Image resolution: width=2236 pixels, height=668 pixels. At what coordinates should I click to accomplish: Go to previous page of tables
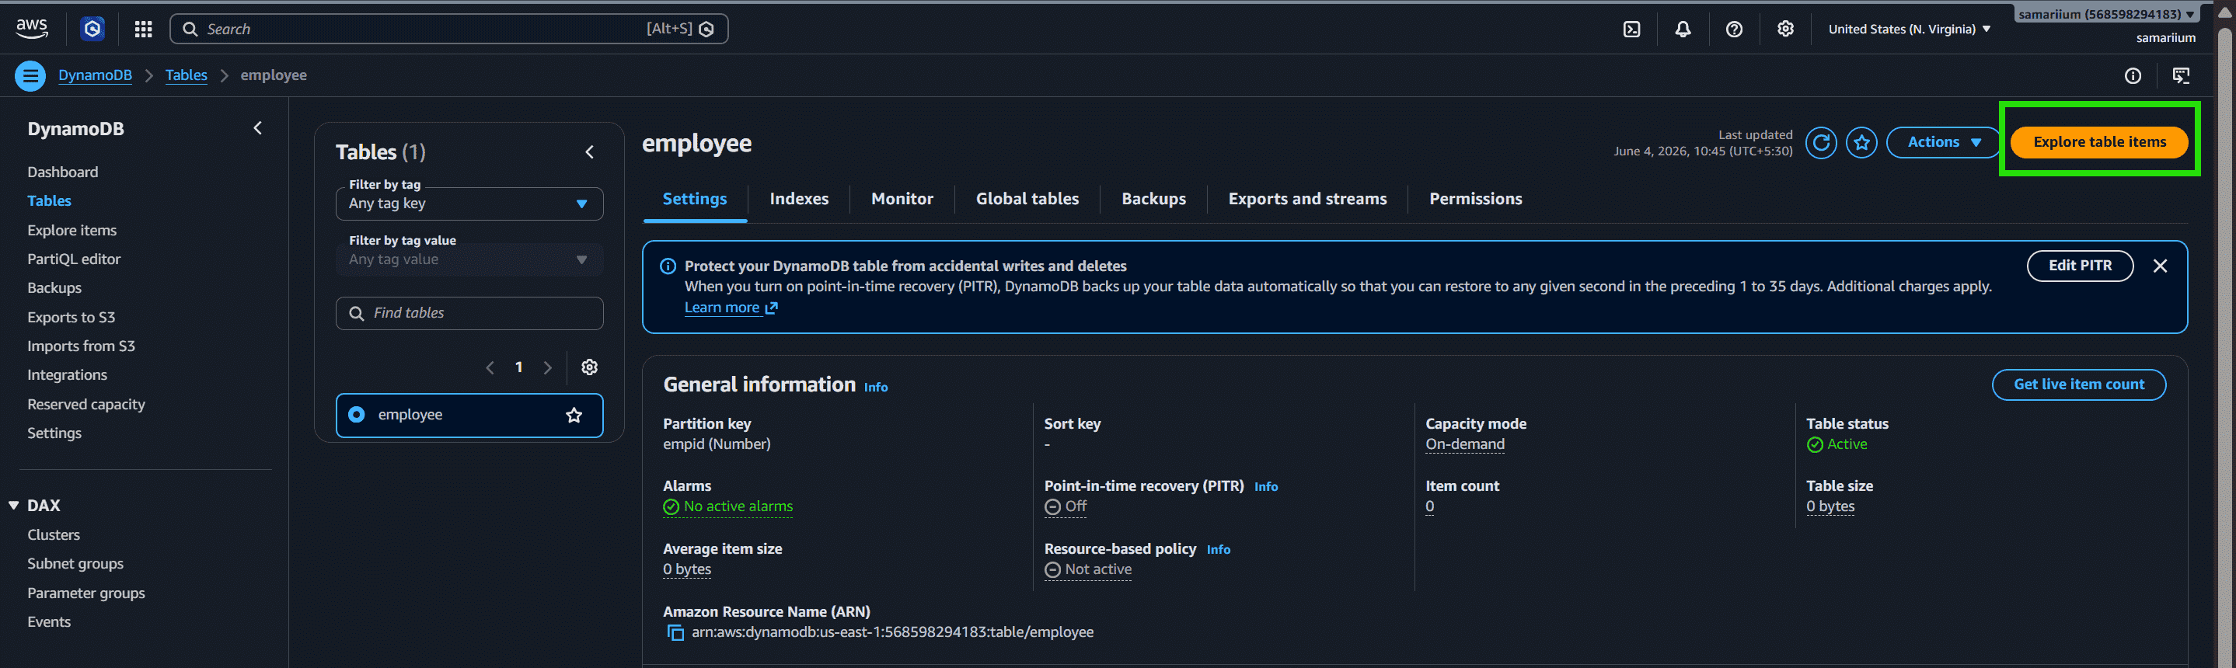[490, 368]
